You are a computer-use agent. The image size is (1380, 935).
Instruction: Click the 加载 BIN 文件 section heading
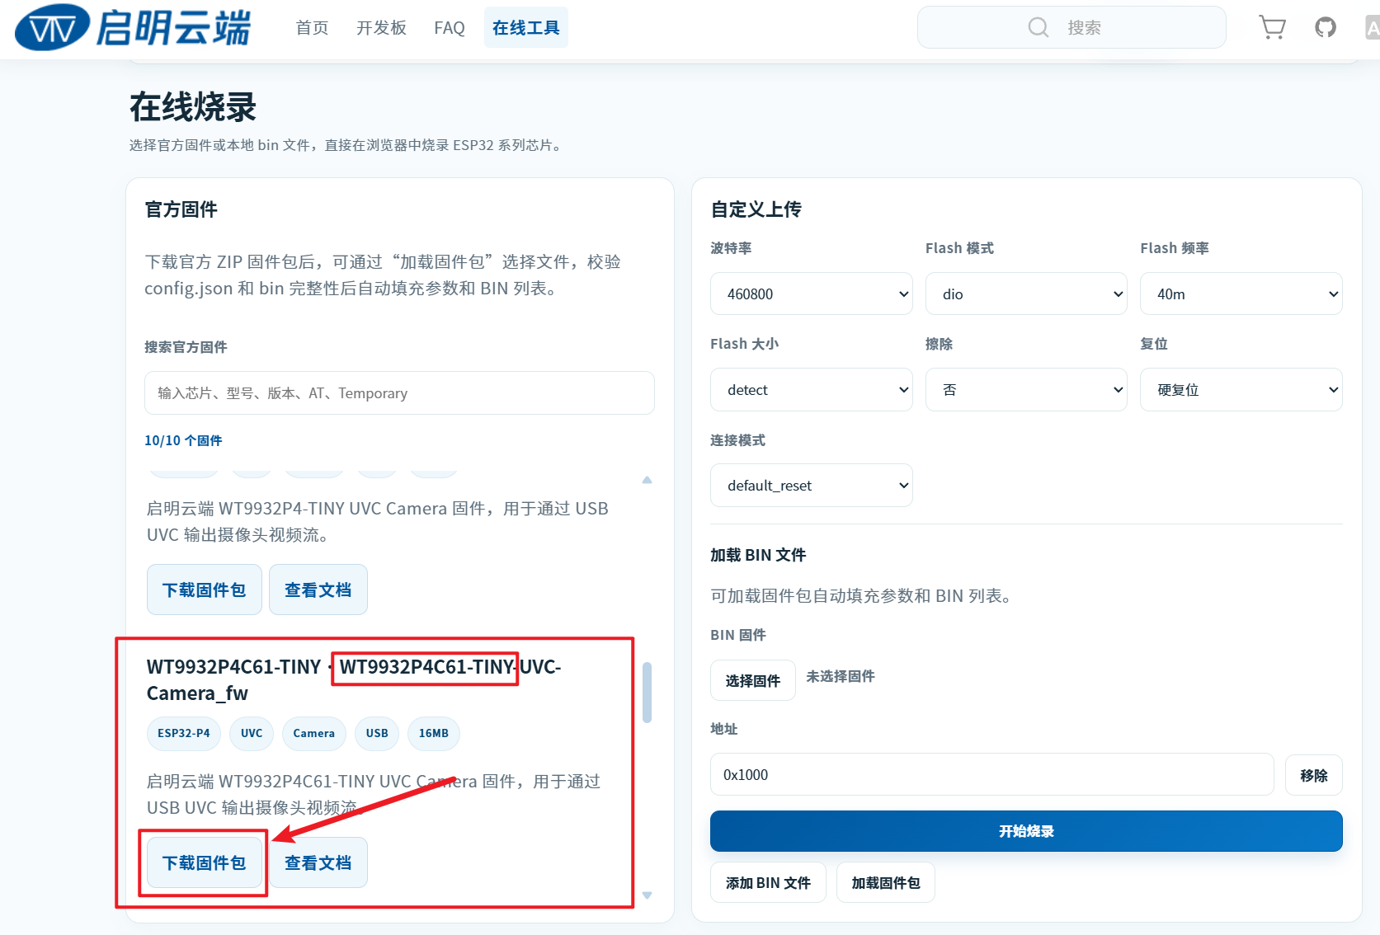click(758, 555)
